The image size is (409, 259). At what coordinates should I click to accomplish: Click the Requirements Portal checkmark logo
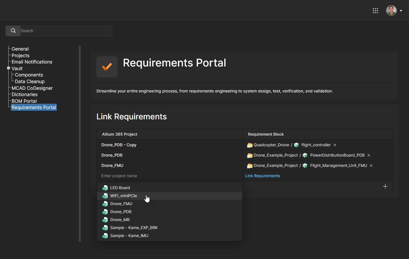(x=107, y=67)
